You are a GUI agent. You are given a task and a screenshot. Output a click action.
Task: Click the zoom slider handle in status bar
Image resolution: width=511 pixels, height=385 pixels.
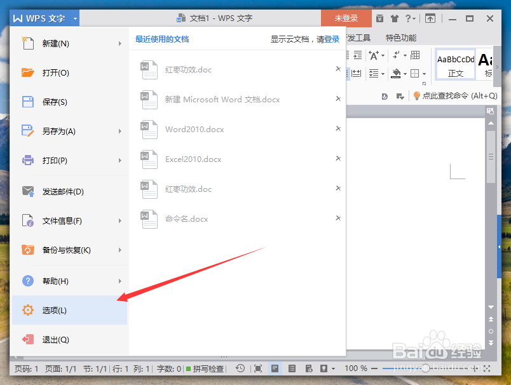tap(426, 368)
